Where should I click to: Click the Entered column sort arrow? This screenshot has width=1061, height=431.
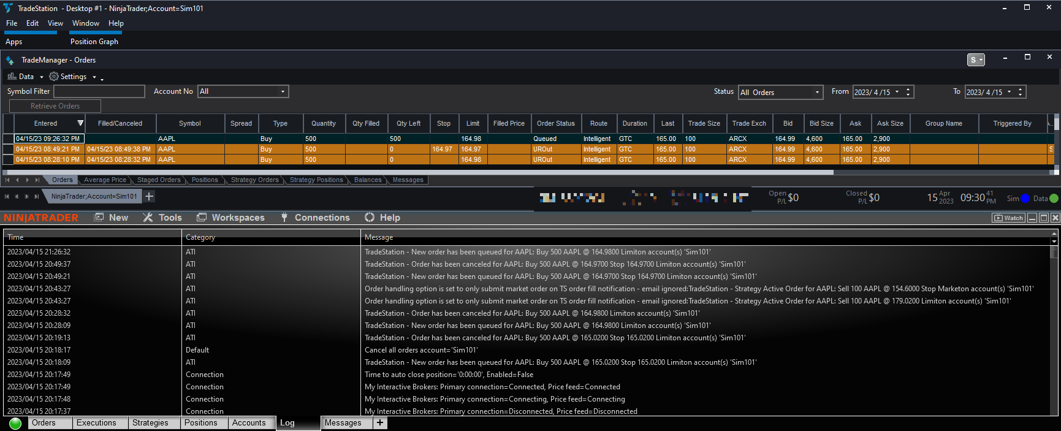[80, 123]
